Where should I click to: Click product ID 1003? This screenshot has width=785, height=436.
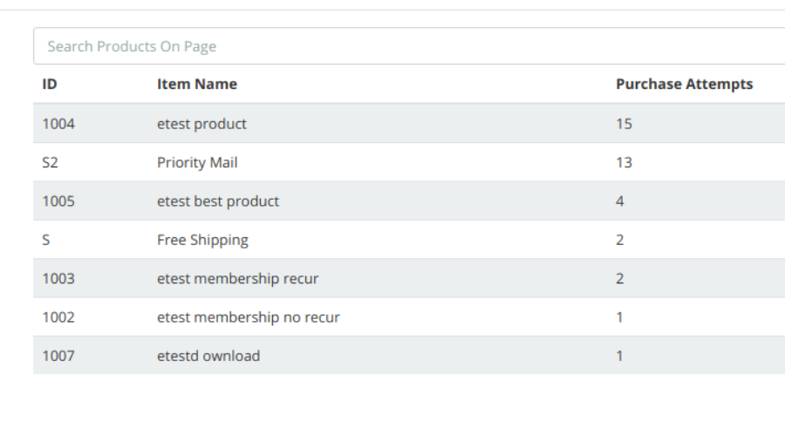click(58, 279)
